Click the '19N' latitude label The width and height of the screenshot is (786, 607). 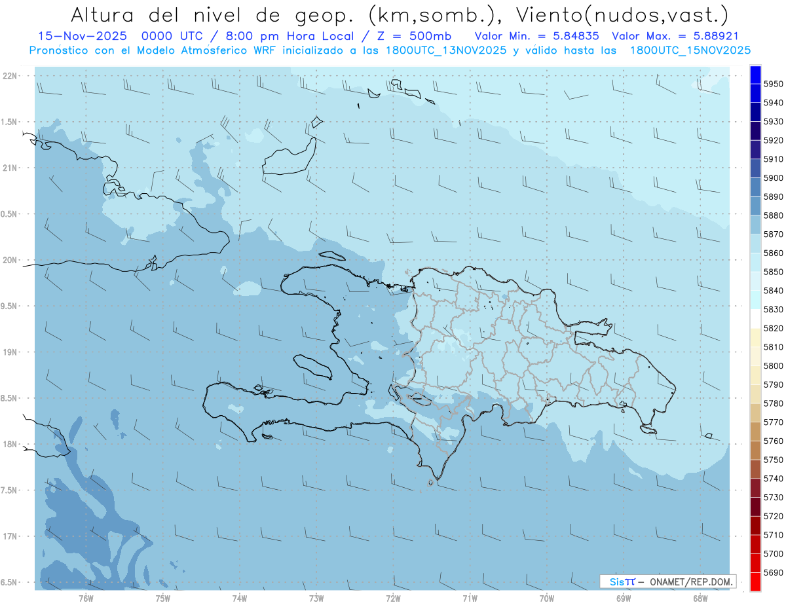click(x=10, y=352)
